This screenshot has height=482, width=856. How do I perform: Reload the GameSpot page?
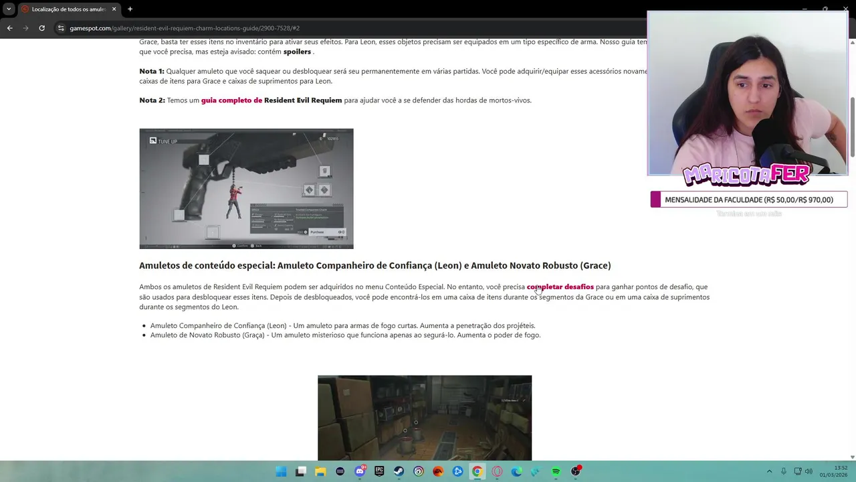click(x=41, y=28)
